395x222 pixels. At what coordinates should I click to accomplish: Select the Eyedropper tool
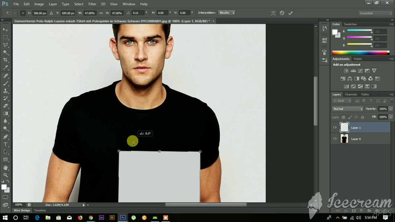click(6, 68)
